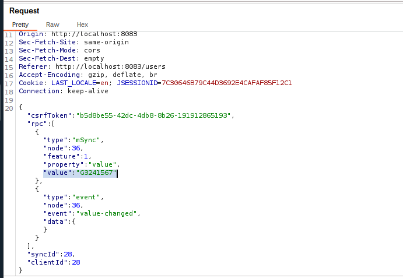Click the Accept-Encoding header line
The image size is (403, 278).
[87, 75]
